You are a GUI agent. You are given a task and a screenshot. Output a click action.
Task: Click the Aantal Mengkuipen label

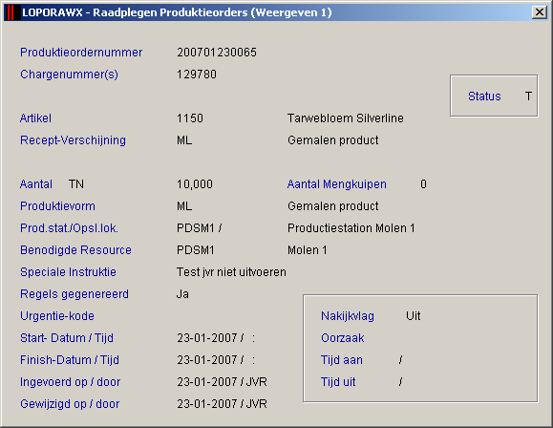pos(337,184)
